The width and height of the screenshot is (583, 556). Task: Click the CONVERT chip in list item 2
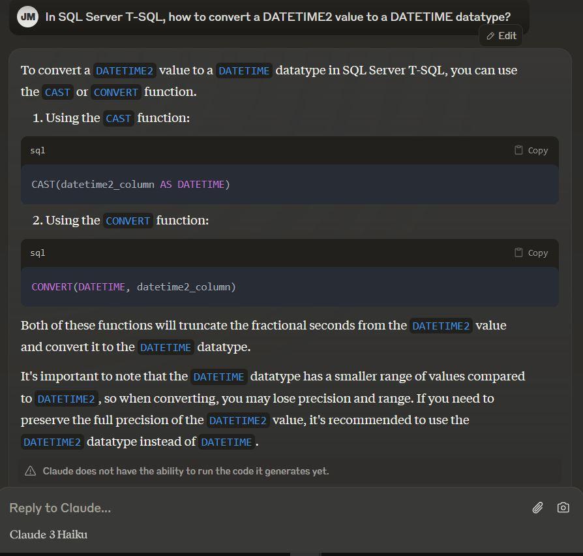coord(128,221)
